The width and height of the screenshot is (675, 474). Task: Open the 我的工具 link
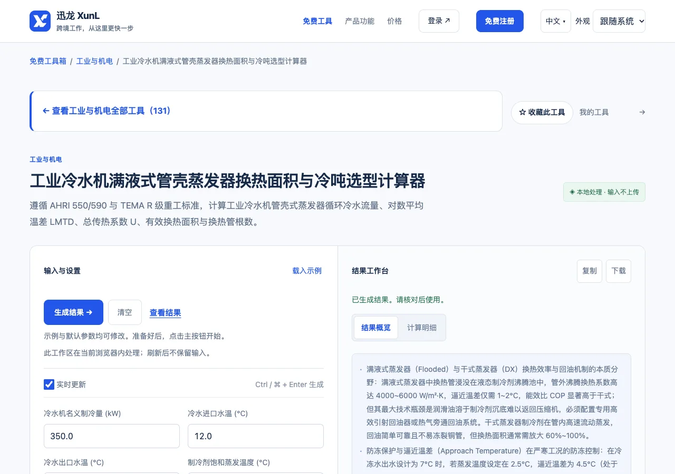point(594,112)
